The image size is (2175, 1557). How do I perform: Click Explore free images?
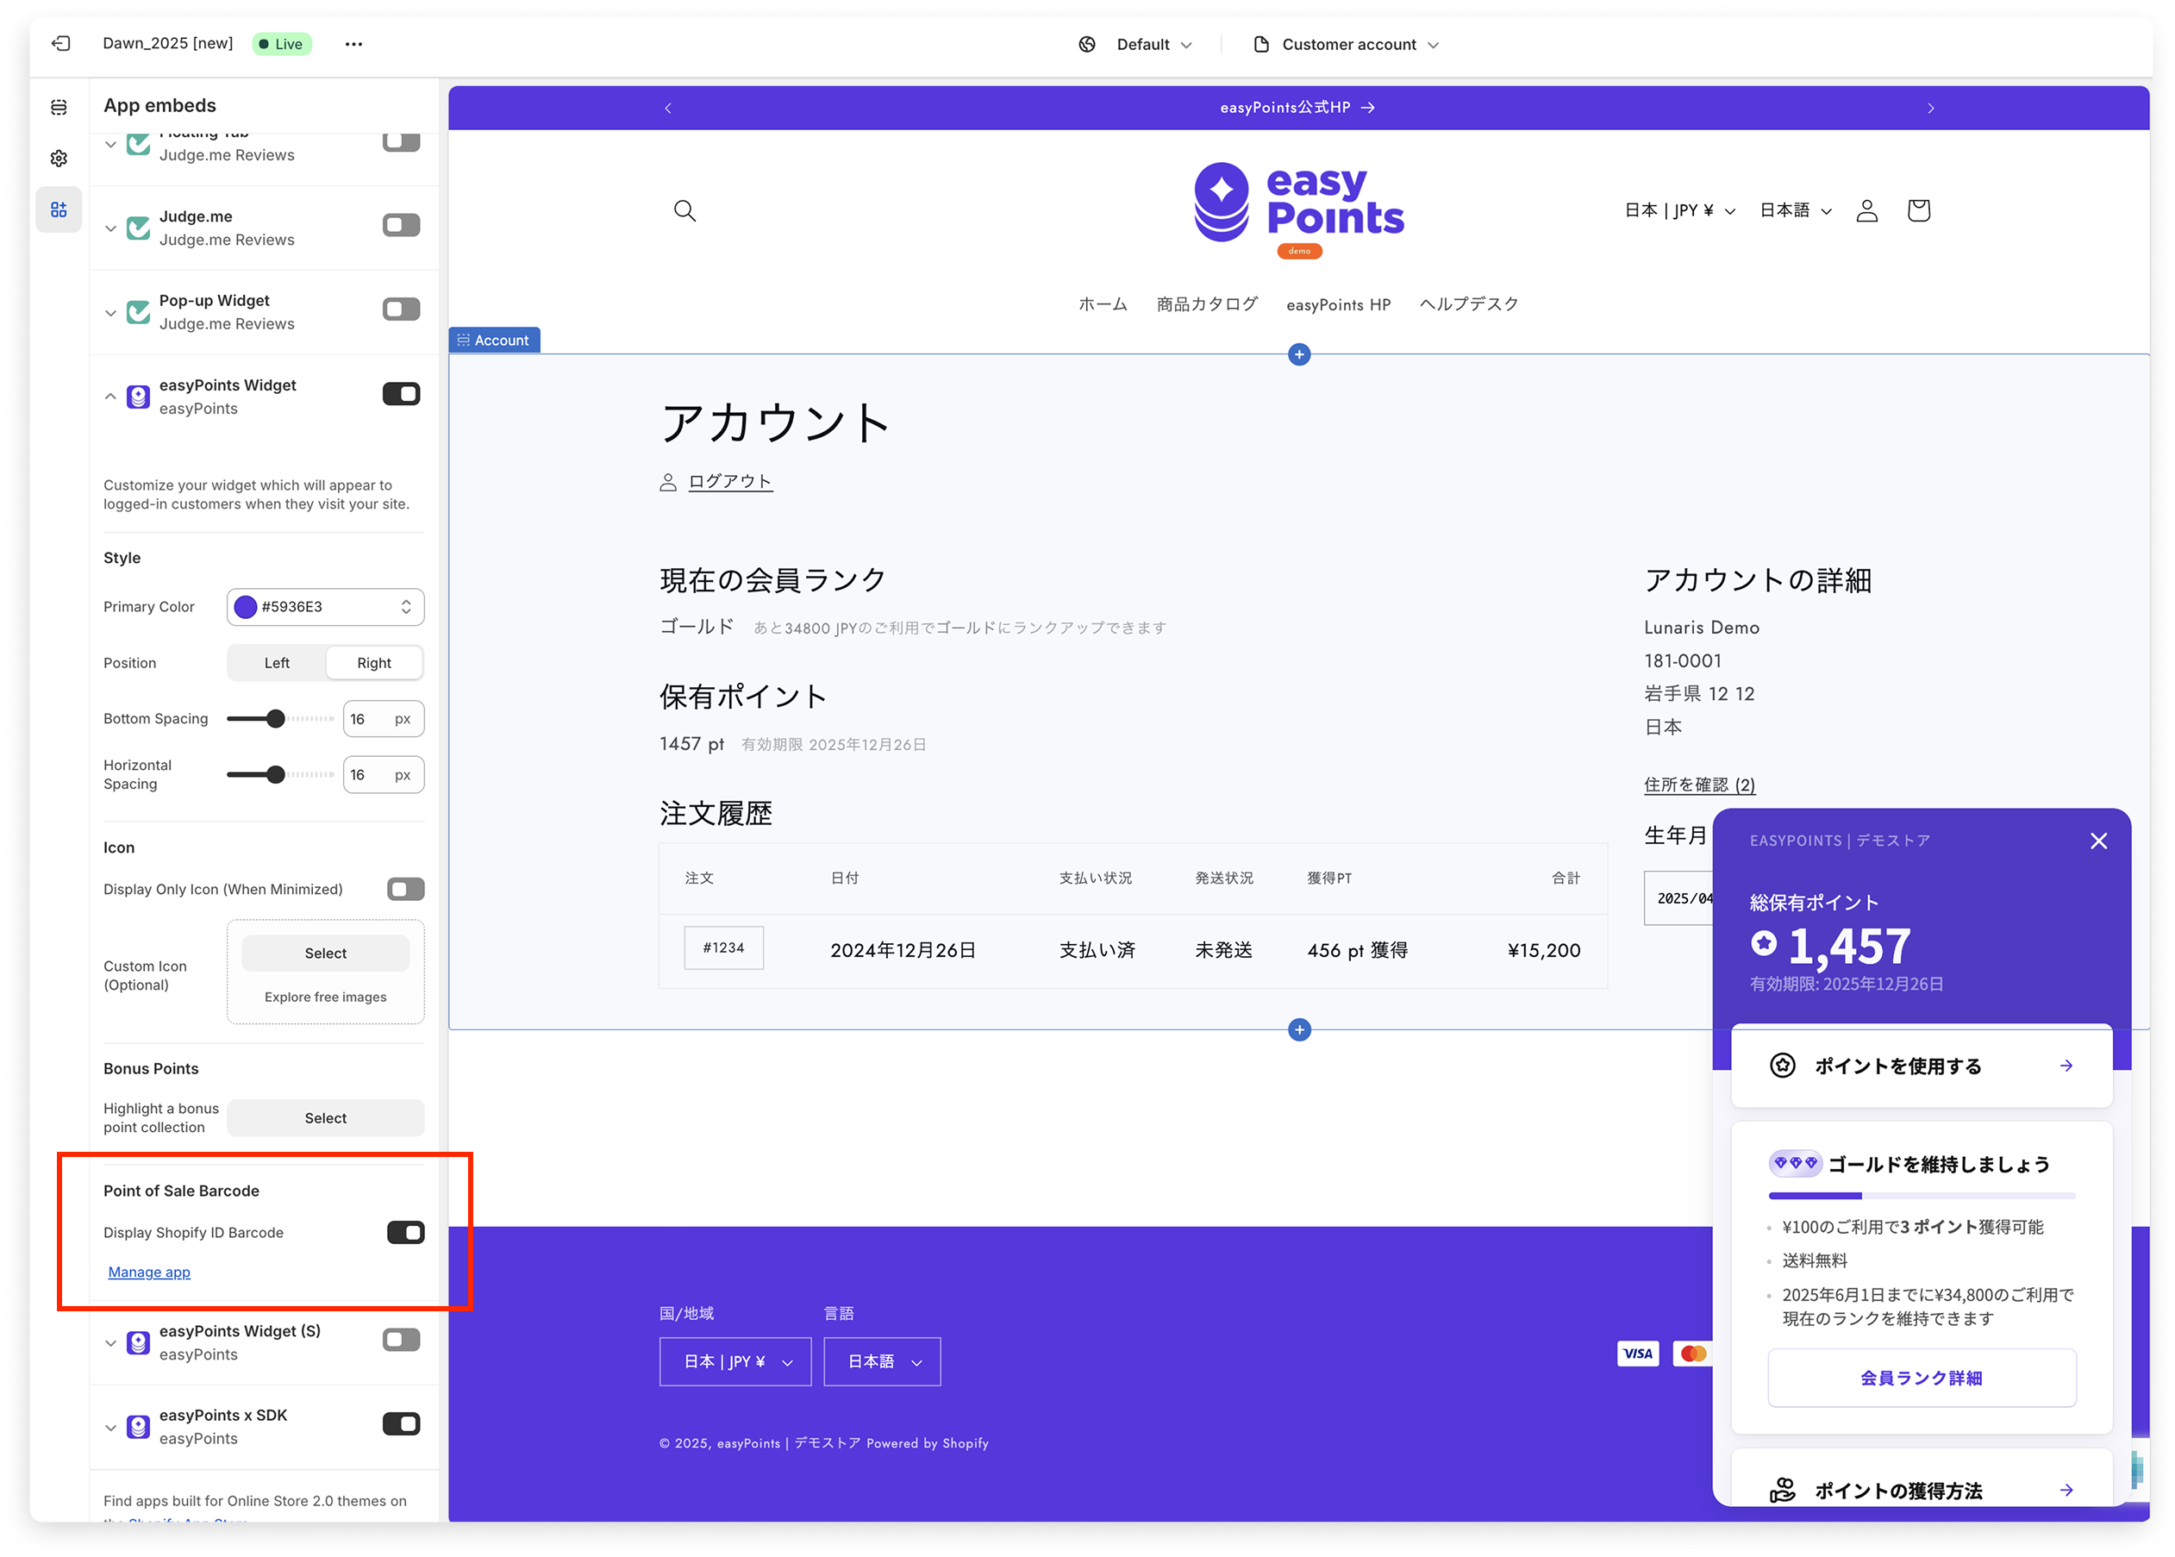tap(325, 997)
